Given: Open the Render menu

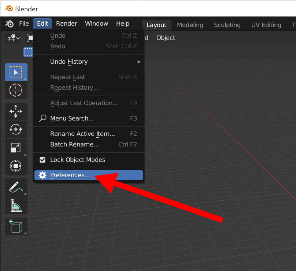Looking at the screenshot, I should (x=66, y=23).
